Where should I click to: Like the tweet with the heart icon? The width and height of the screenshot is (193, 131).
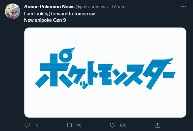click(x=112, y=125)
